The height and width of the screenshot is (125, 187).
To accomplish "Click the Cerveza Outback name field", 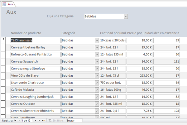I will pos(36,104).
